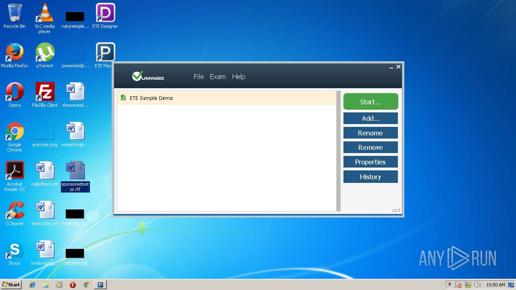Select the Recycle Bin desktop icon
Image resolution: width=516 pixels, height=290 pixels.
pyautogui.click(x=15, y=16)
